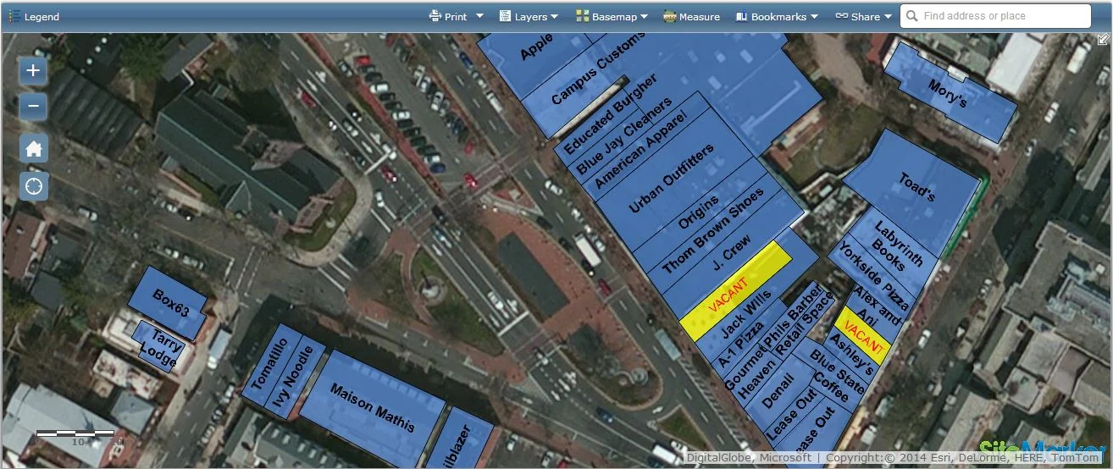Click the edit pencil icon below search

point(1103,39)
